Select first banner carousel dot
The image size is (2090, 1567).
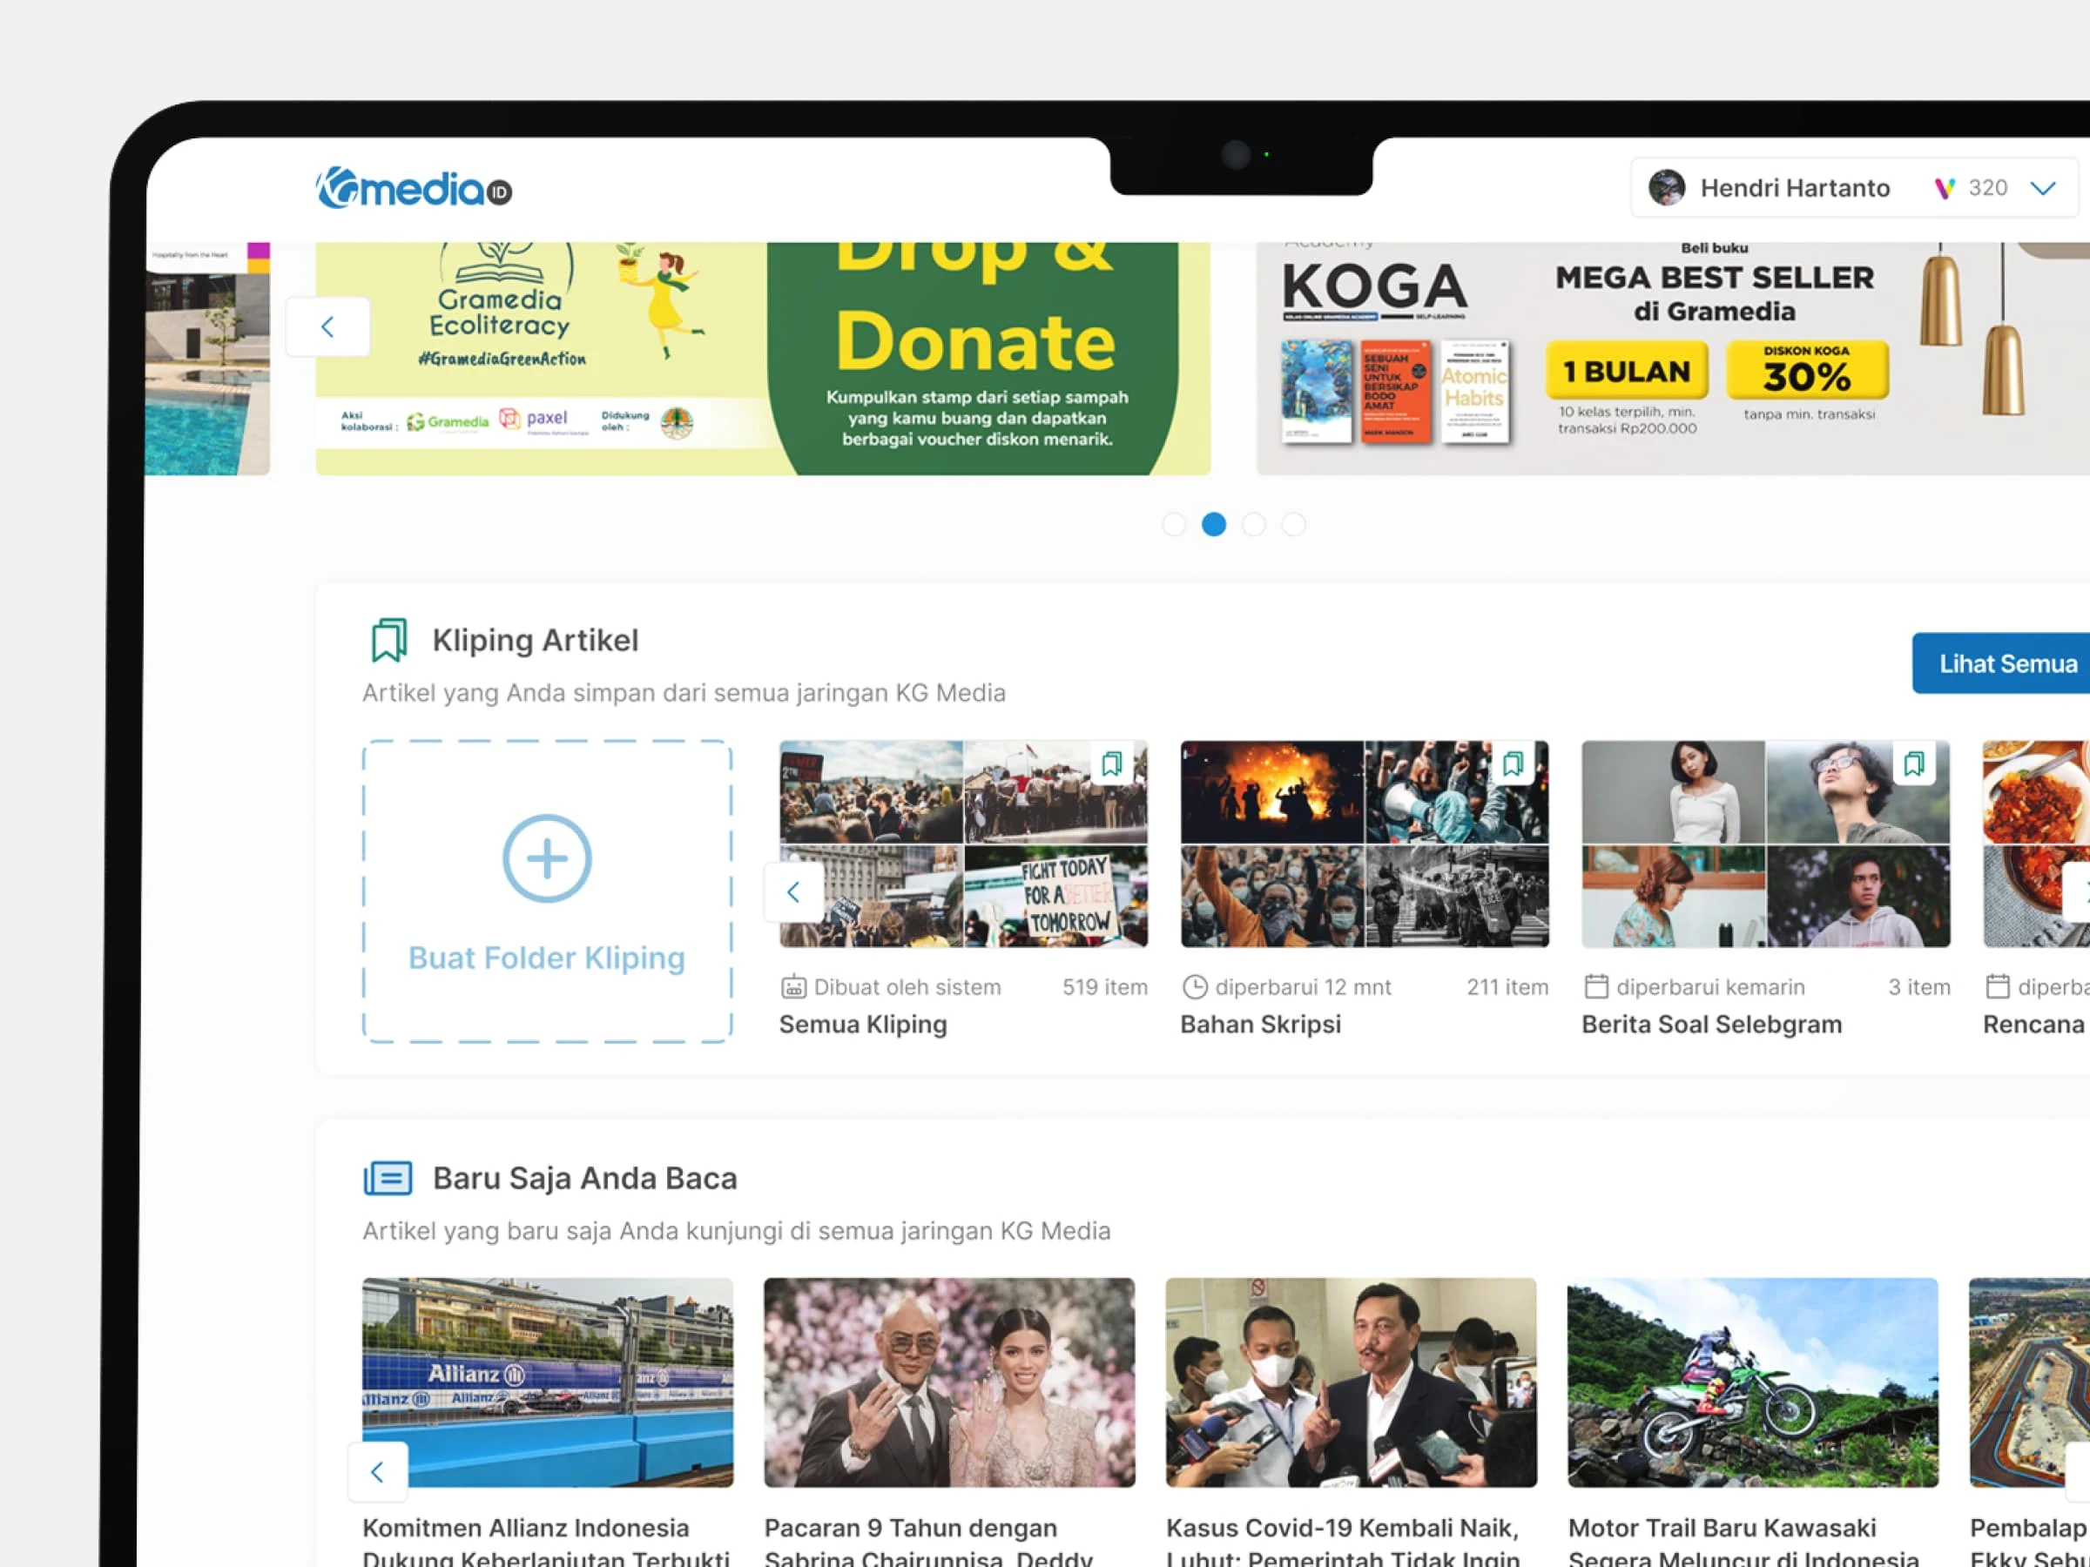tap(1174, 524)
